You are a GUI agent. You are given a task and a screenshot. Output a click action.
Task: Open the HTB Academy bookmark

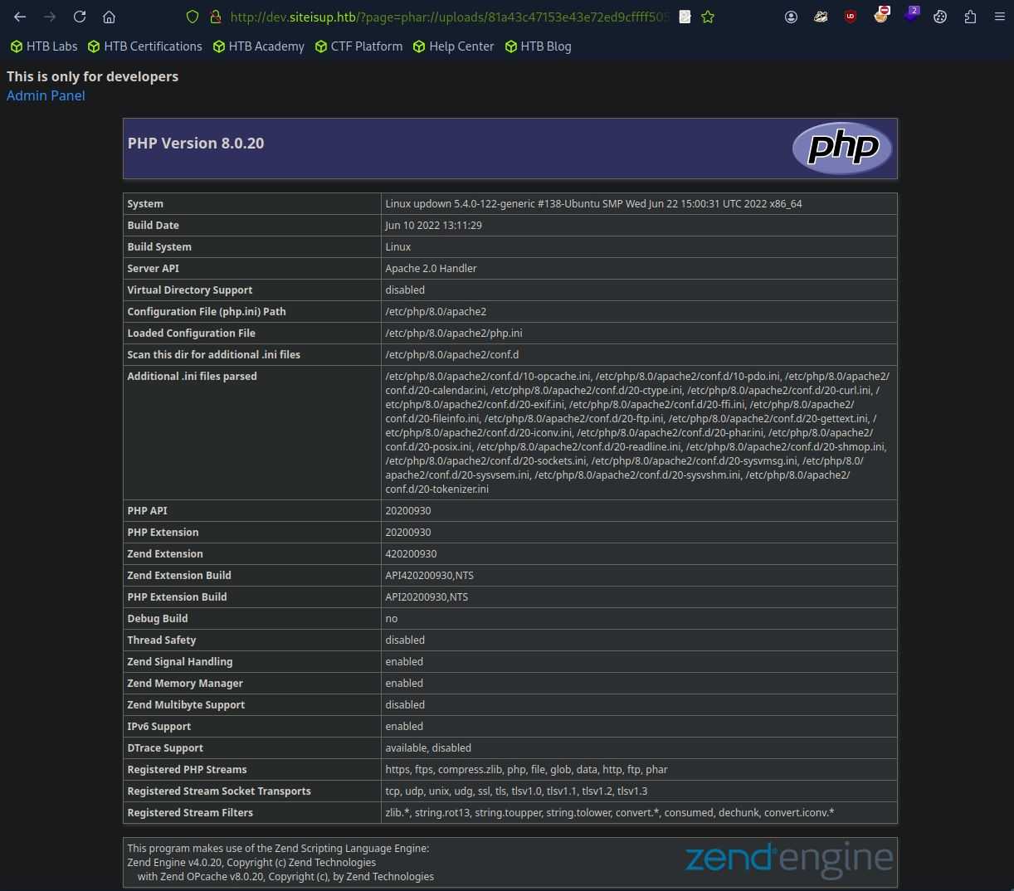point(259,46)
